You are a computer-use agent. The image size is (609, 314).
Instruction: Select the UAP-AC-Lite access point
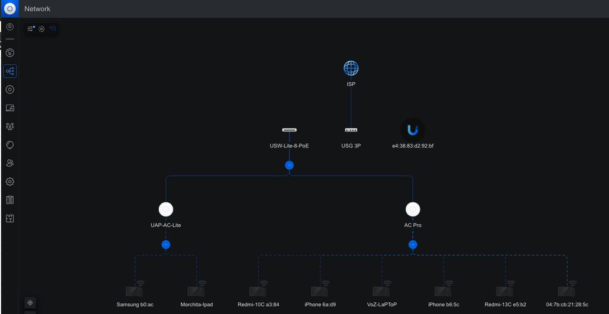[x=166, y=209]
